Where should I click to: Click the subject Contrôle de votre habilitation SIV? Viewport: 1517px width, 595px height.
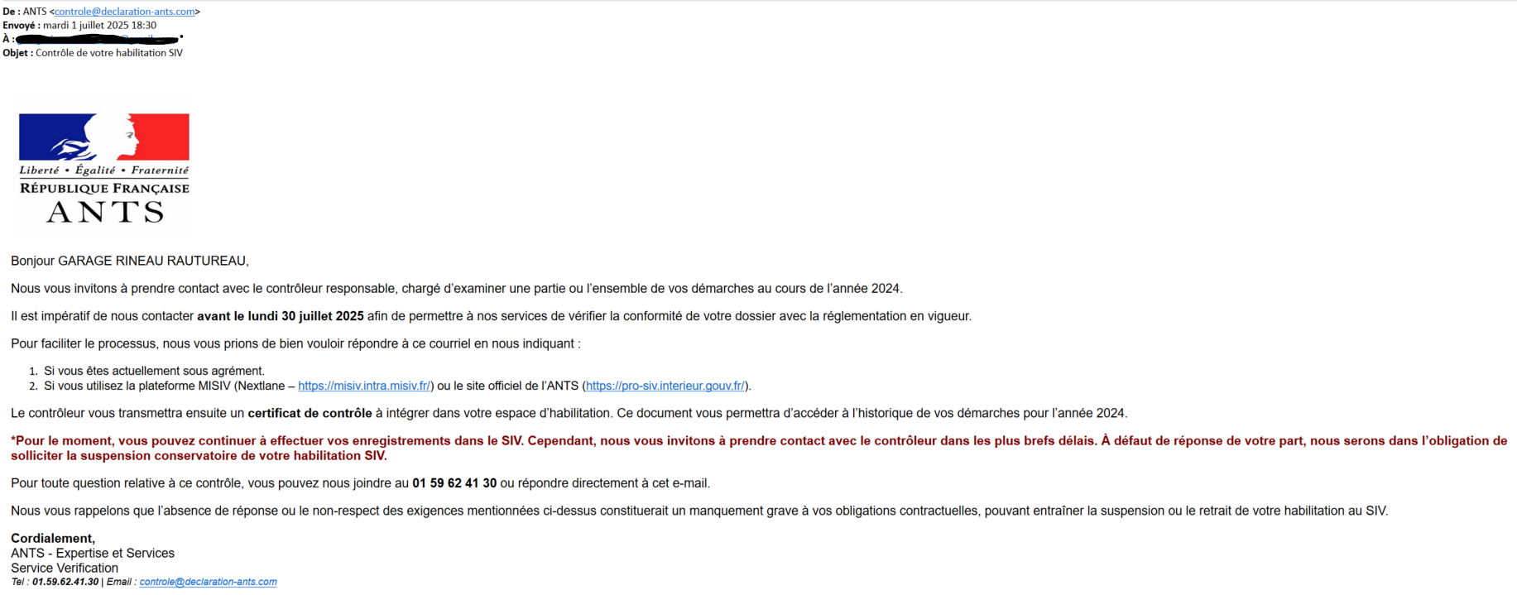point(109,53)
